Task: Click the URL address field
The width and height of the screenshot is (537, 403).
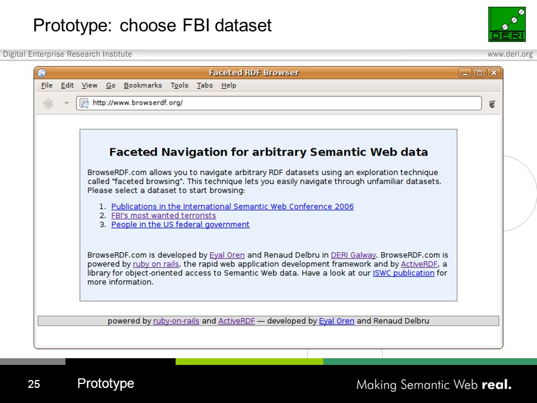Action: 279,103
